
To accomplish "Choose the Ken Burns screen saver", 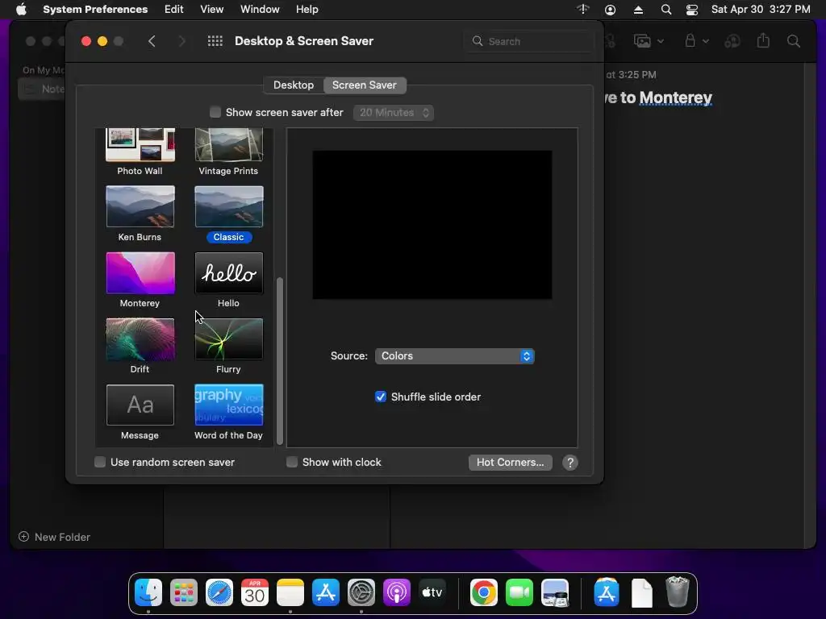I will pyautogui.click(x=140, y=206).
